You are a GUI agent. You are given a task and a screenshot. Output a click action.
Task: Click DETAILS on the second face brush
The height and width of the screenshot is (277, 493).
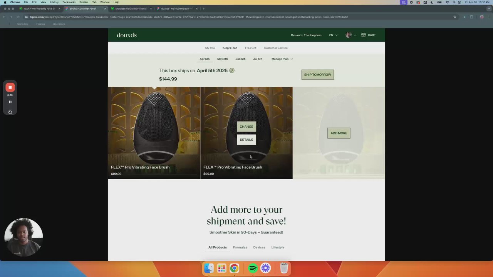click(246, 140)
